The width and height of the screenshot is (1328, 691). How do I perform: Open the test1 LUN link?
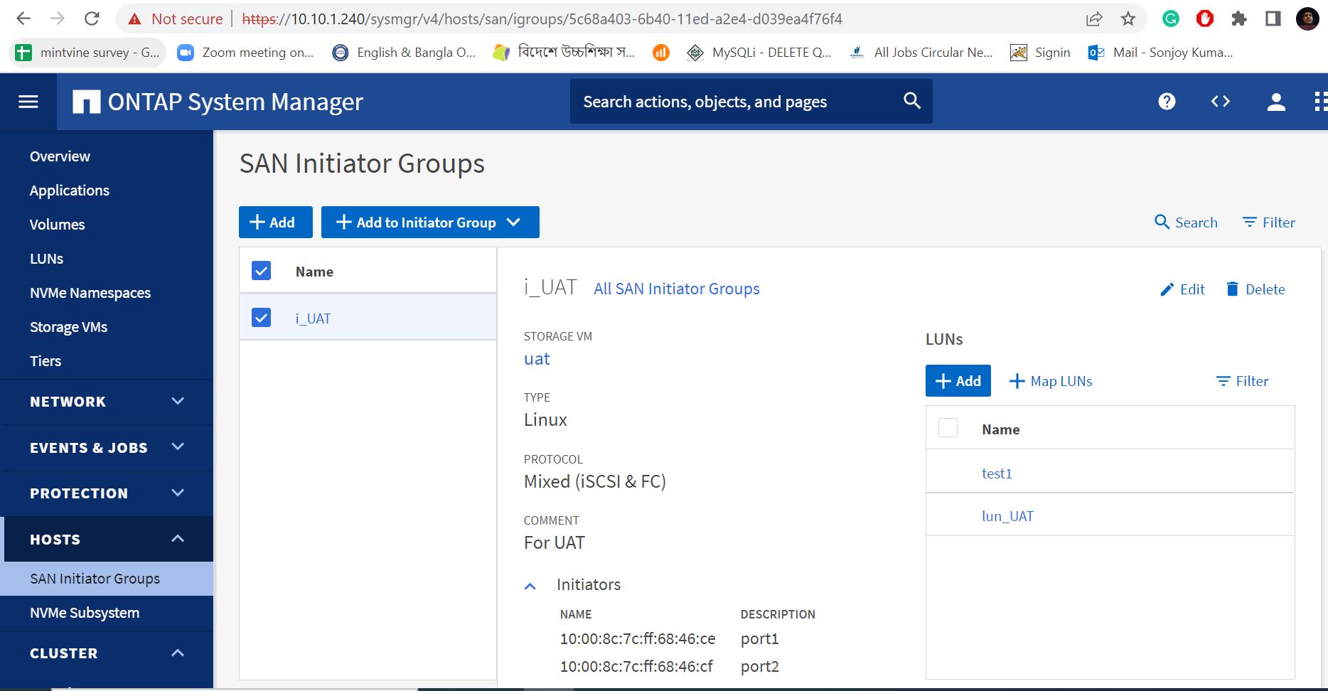point(997,473)
